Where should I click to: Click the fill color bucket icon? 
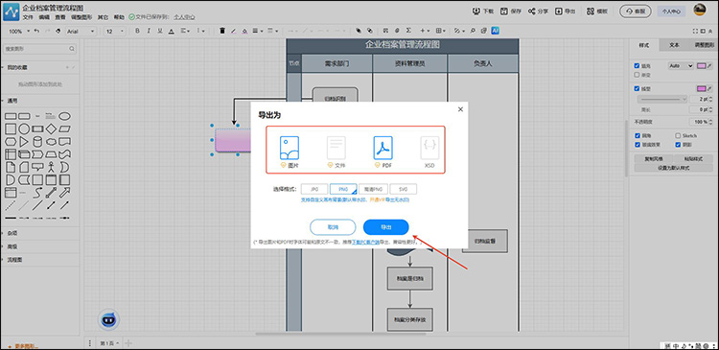pos(244,32)
